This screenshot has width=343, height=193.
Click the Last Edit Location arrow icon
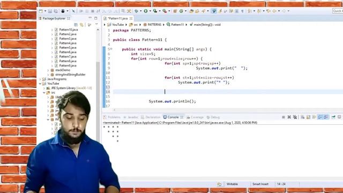point(269,11)
